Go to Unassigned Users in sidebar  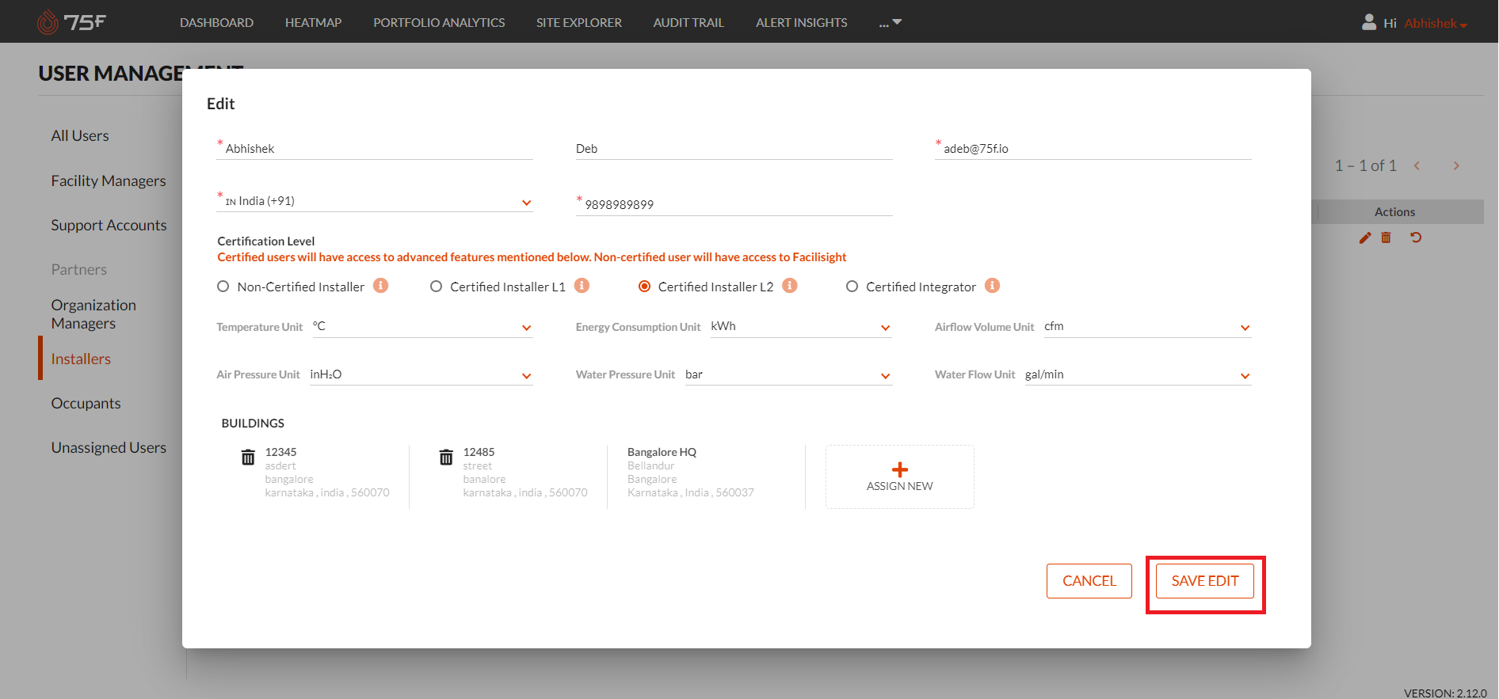click(x=109, y=447)
